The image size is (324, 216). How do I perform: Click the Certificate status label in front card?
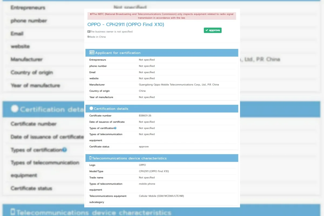[99, 147]
